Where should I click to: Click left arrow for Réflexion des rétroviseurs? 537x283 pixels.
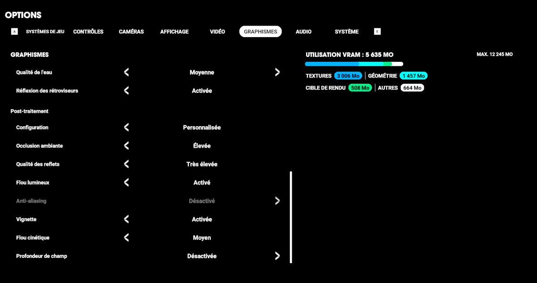[127, 90]
